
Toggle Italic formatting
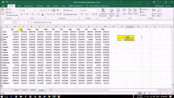click(24, 14)
